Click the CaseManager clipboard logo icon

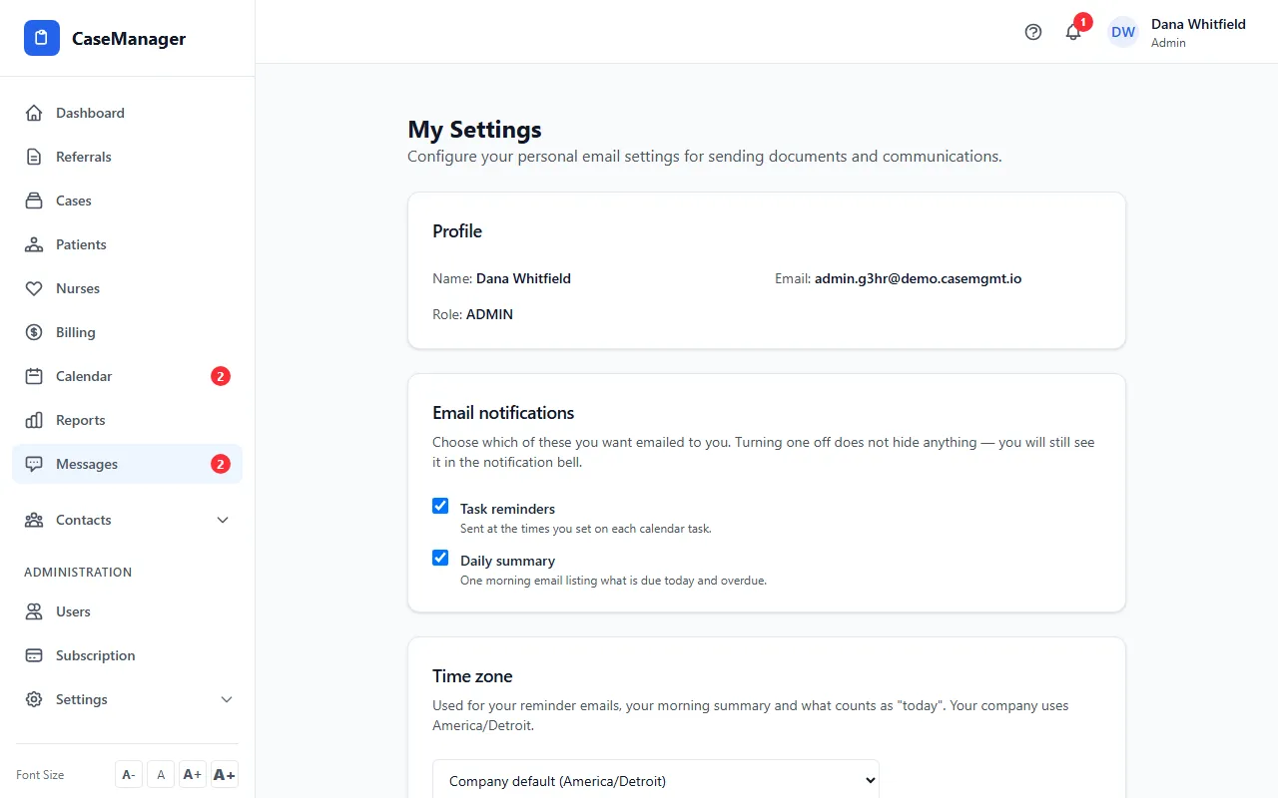42,38
